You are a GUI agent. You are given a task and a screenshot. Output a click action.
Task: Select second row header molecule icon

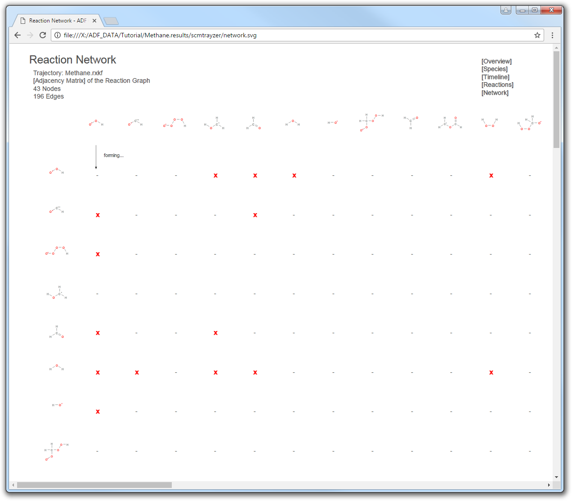57,210
